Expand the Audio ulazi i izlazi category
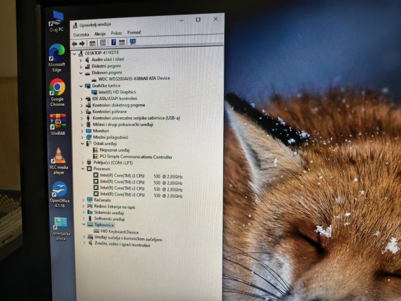Screen dimensions: 401x301 (81, 60)
